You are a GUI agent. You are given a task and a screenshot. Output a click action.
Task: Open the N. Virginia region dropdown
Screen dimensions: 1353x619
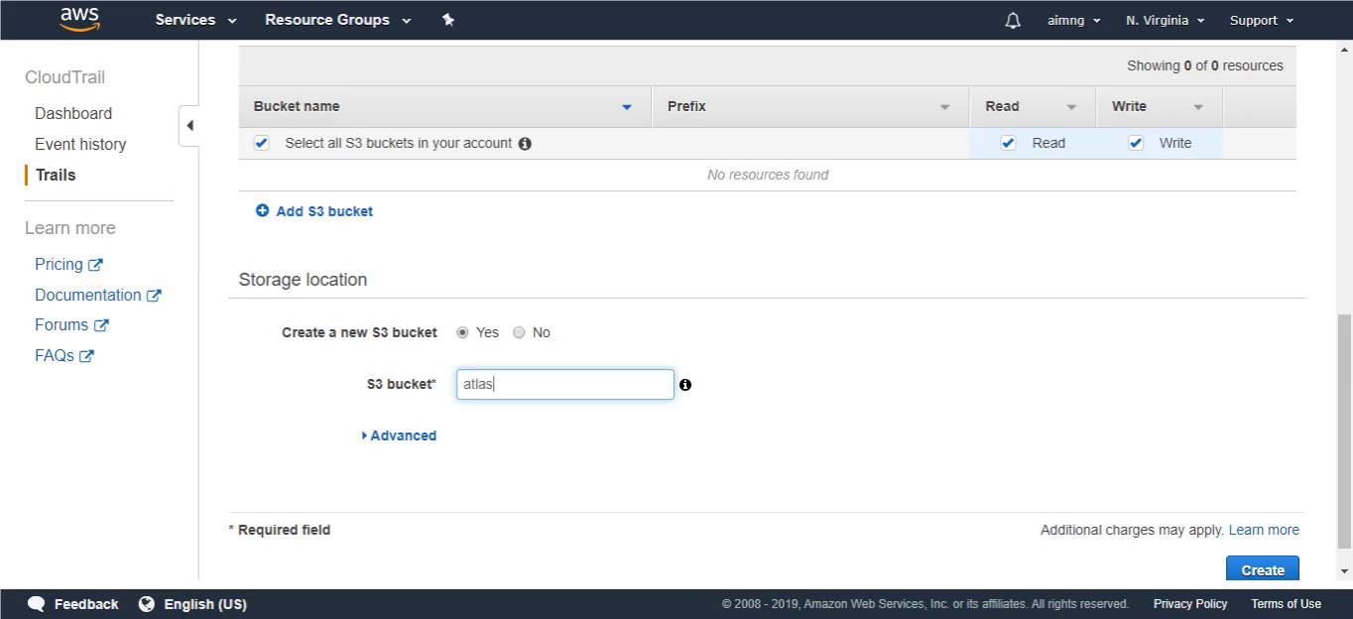click(x=1165, y=20)
